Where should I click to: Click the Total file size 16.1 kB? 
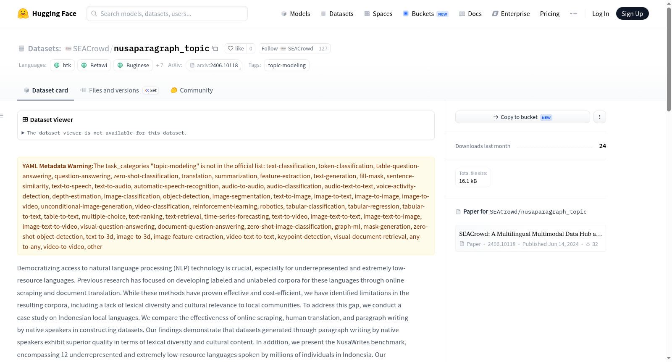(473, 177)
